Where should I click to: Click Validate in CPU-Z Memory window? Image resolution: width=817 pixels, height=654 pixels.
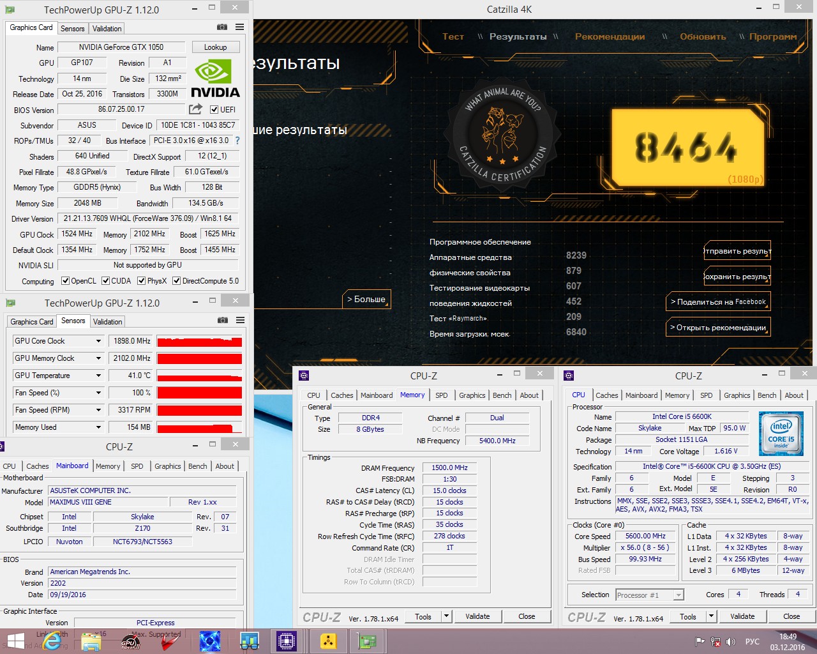coord(477,616)
